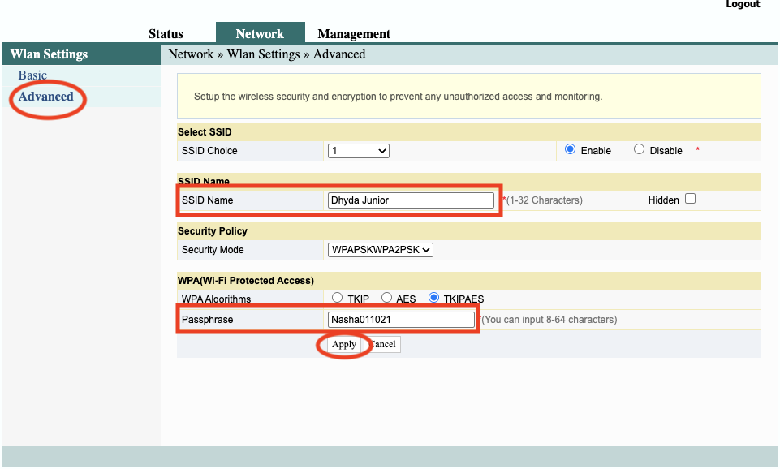Image resolution: width=780 pixels, height=469 pixels.
Task: Select the TKIPAES WPA algorithm
Action: click(x=434, y=298)
